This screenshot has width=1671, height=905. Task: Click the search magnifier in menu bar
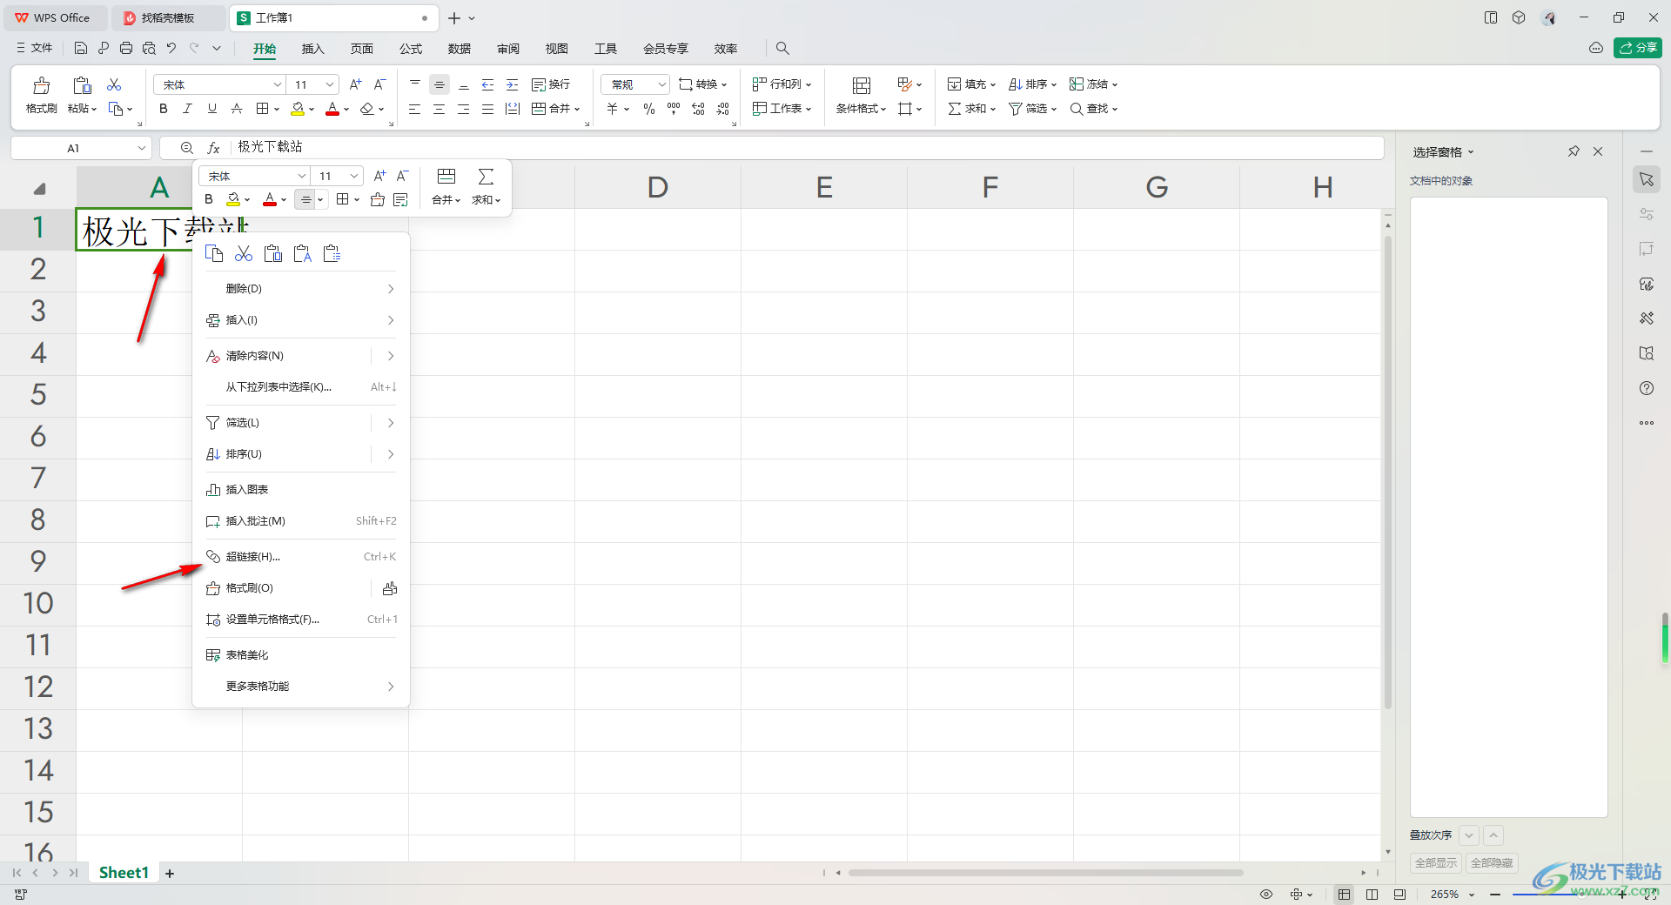(x=782, y=48)
